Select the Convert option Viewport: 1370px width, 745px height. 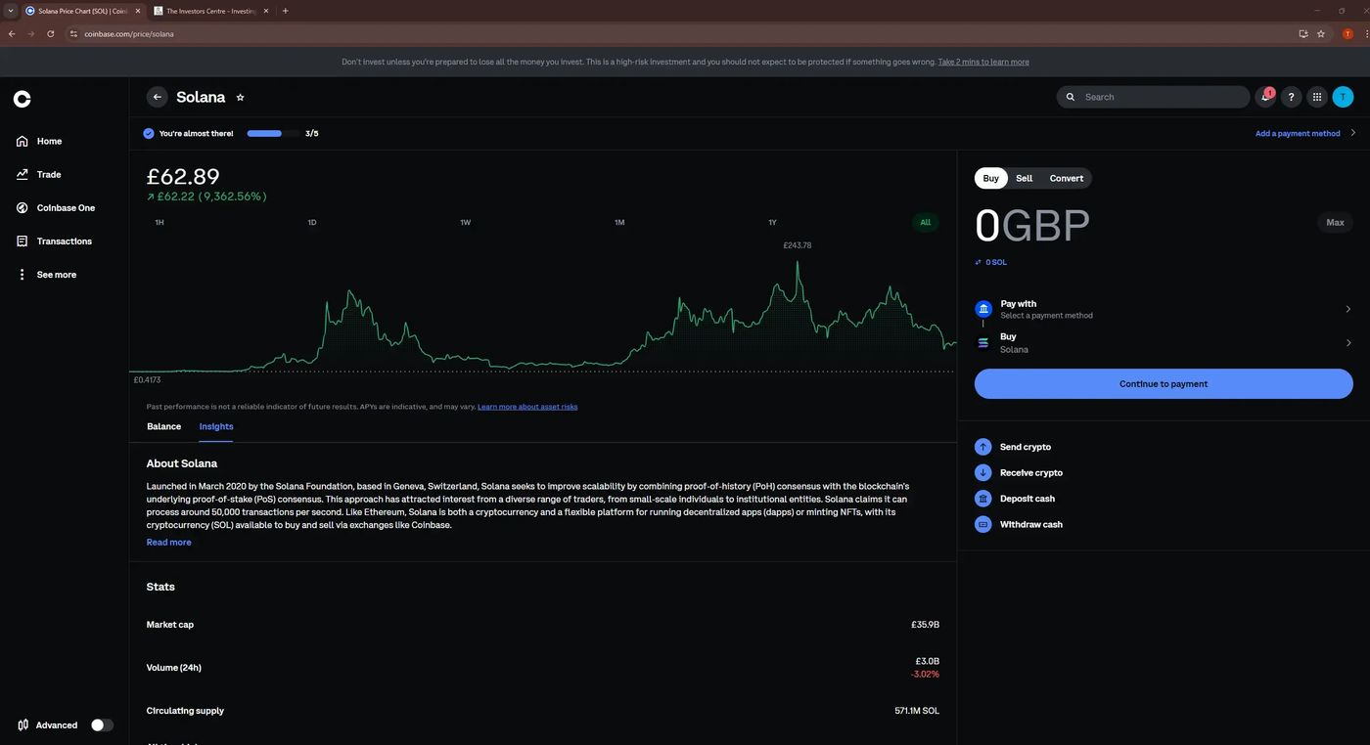[1066, 178]
